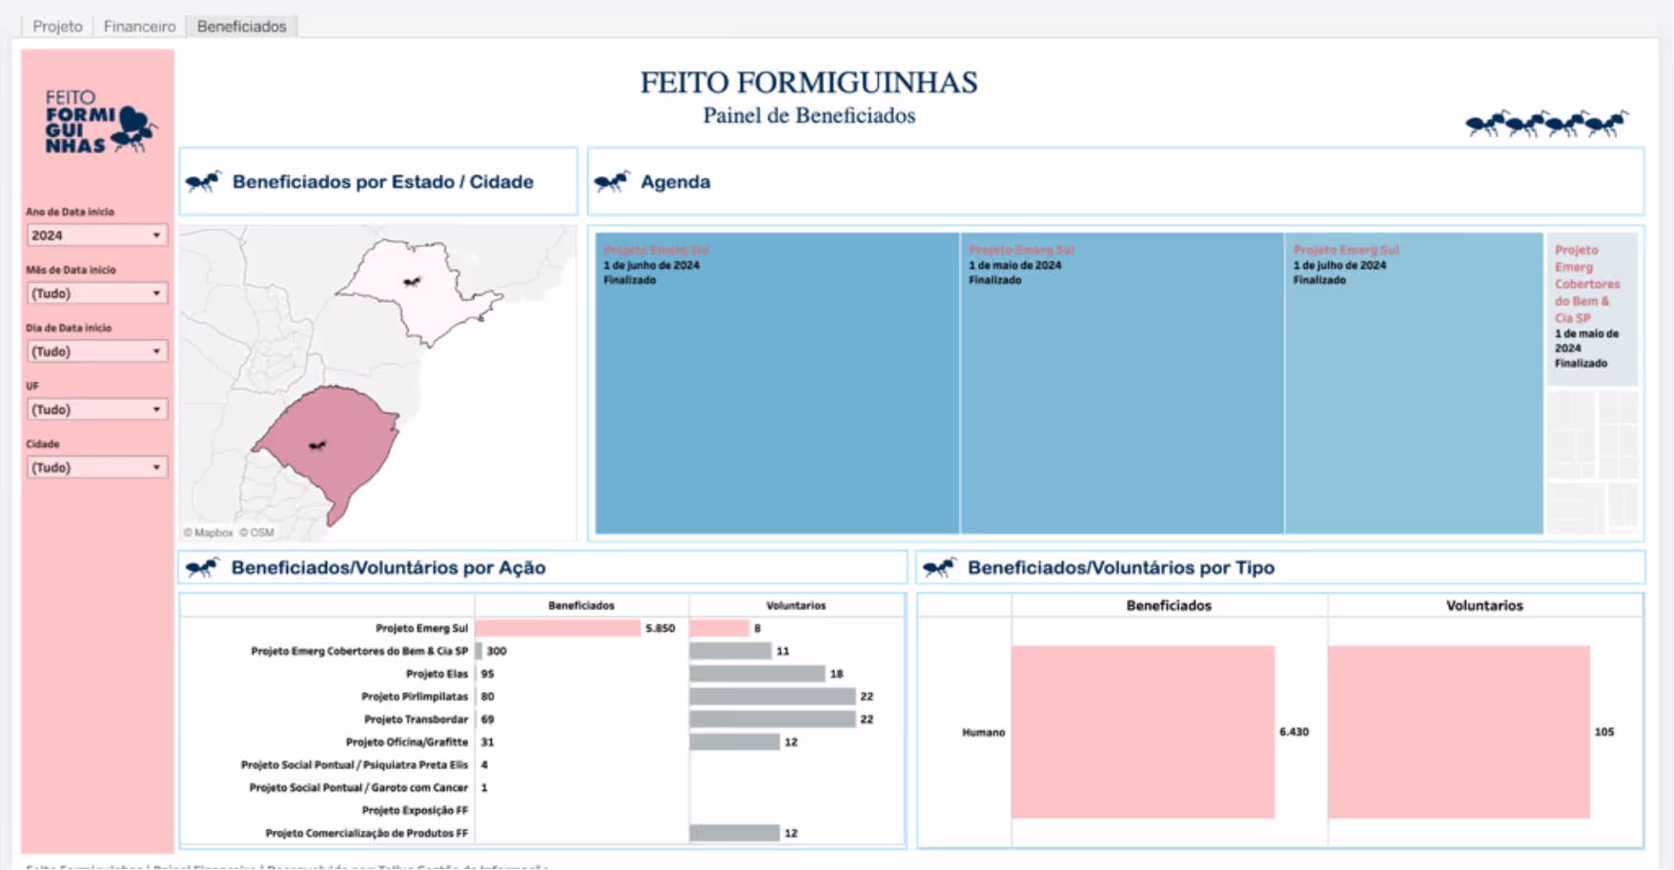Click the Cobertores do Bem voluntarios bar valued 11
1674x870 pixels.
tap(730, 651)
